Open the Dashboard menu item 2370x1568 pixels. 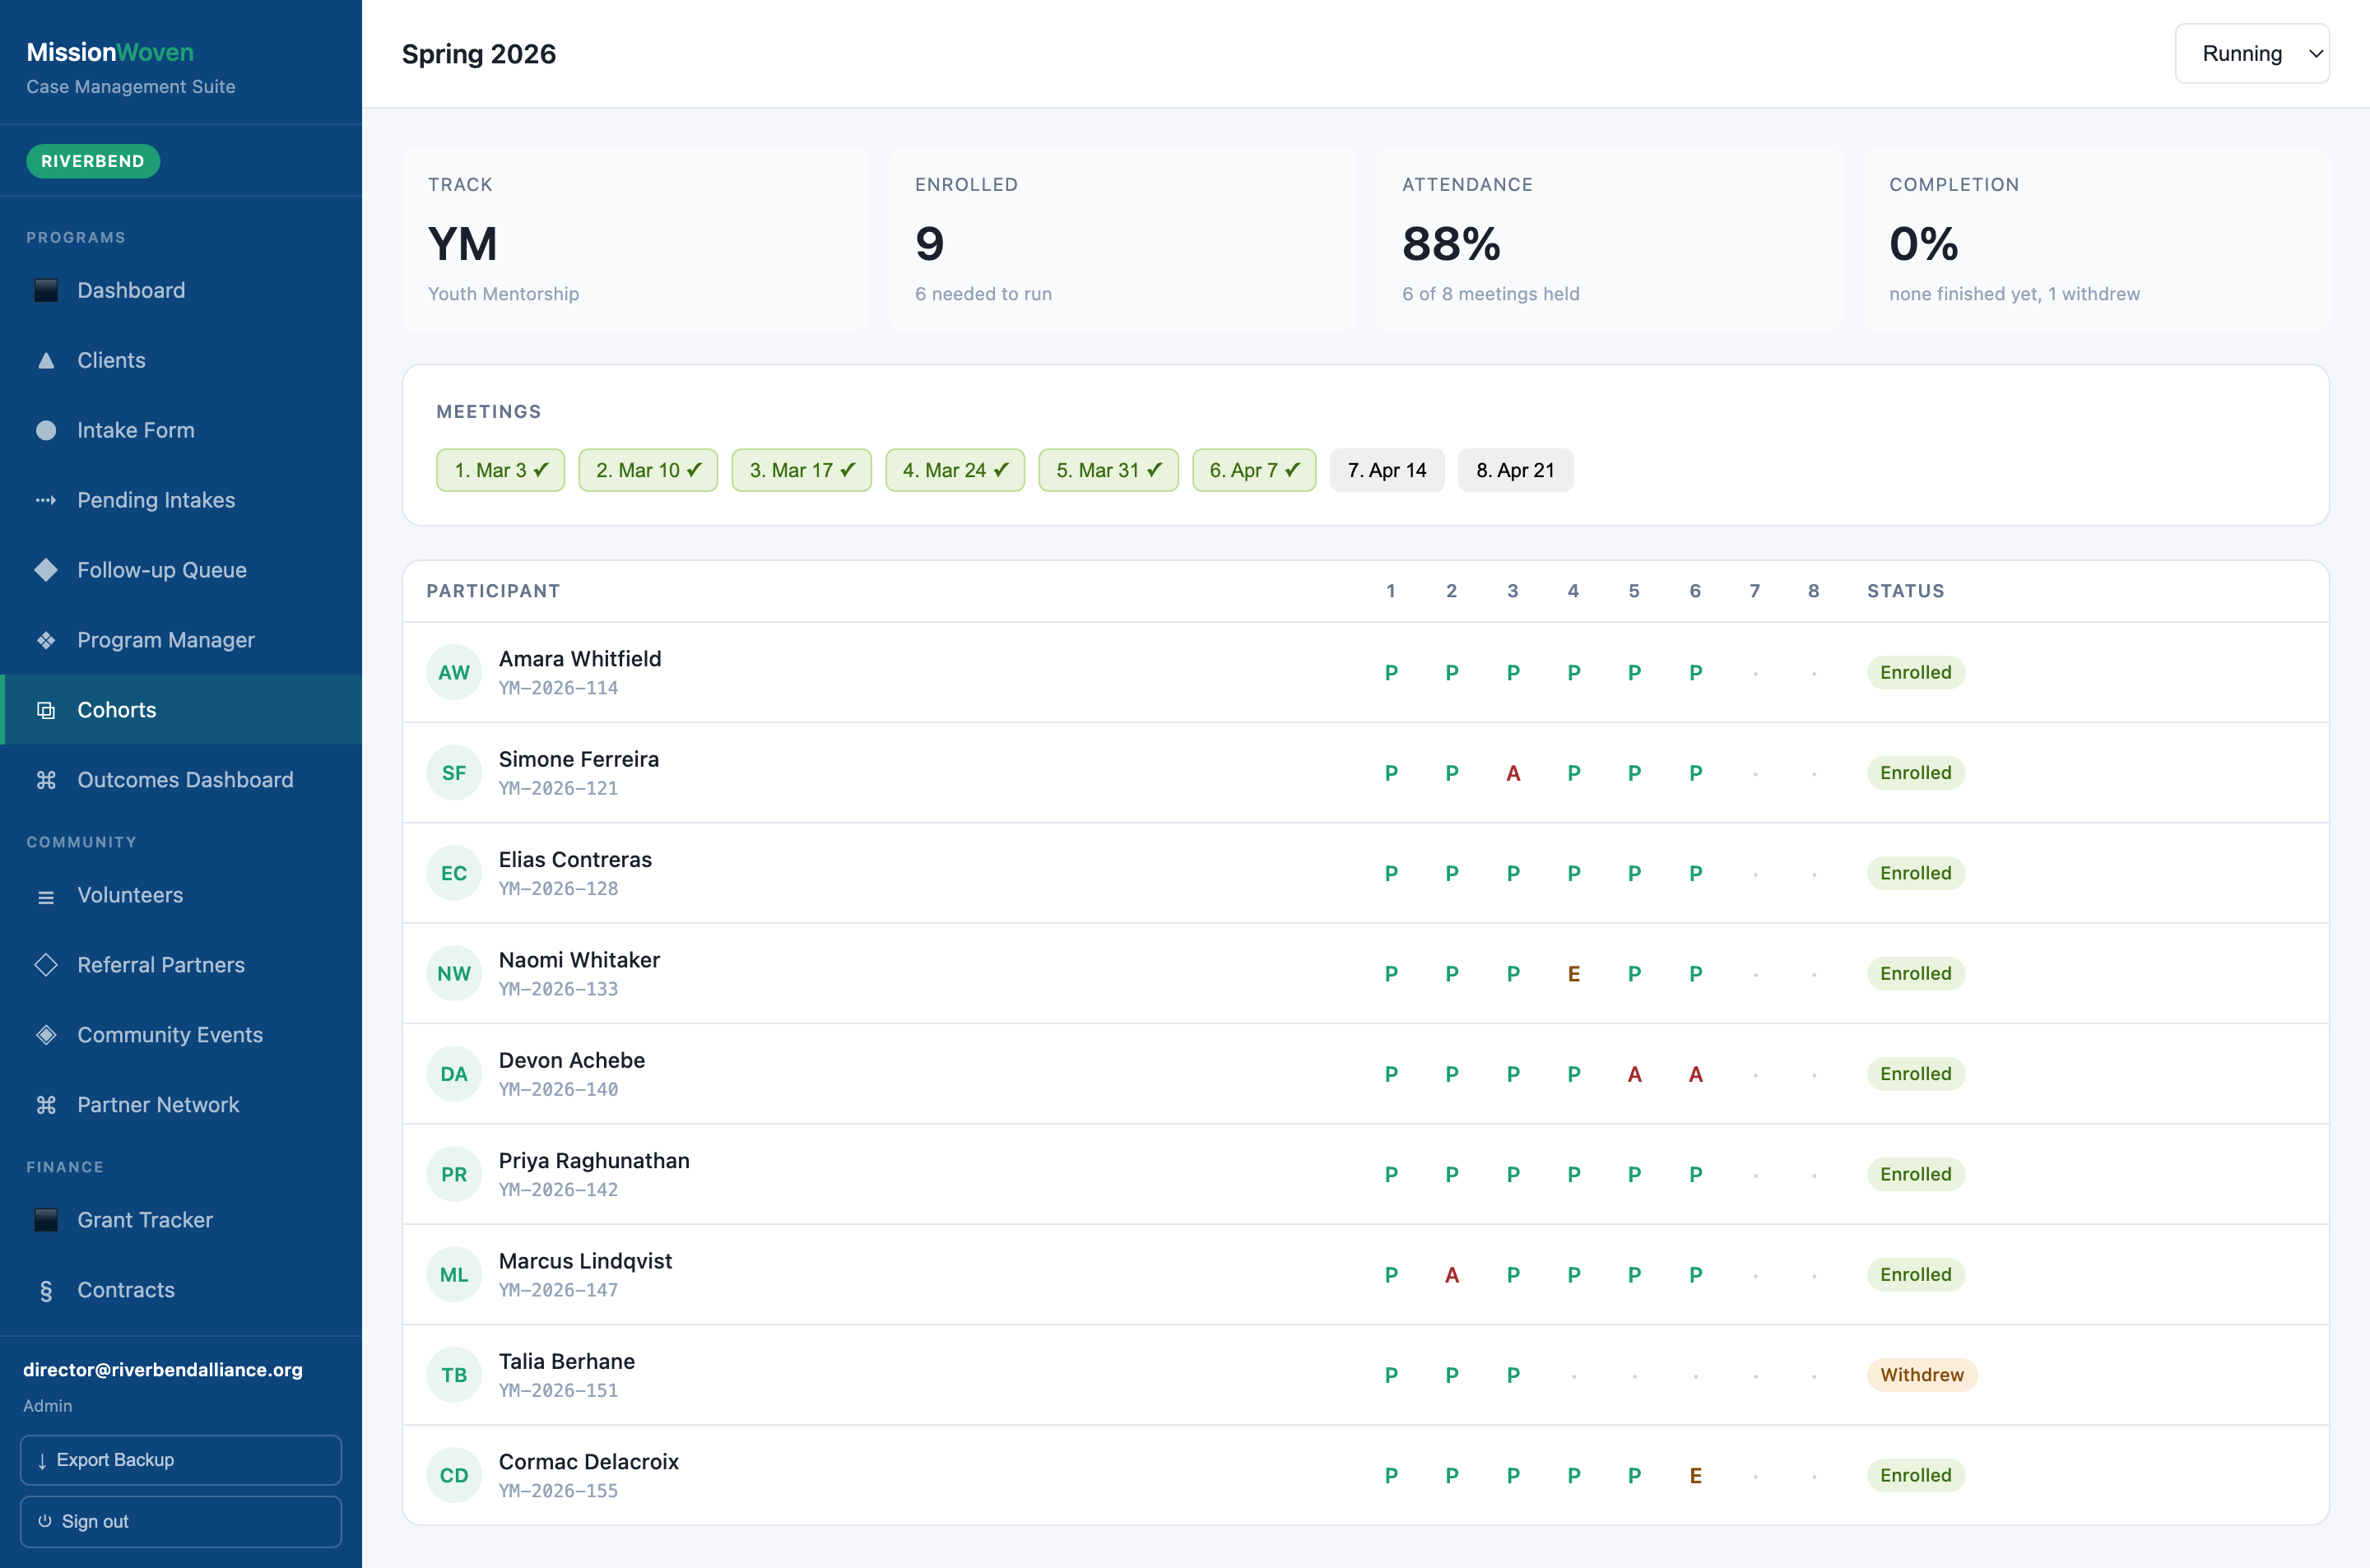click(x=181, y=290)
